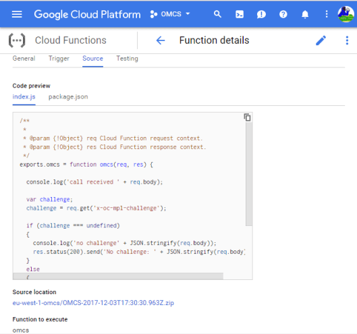Show the package.json file tab
357x334 pixels.
tap(68, 96)
